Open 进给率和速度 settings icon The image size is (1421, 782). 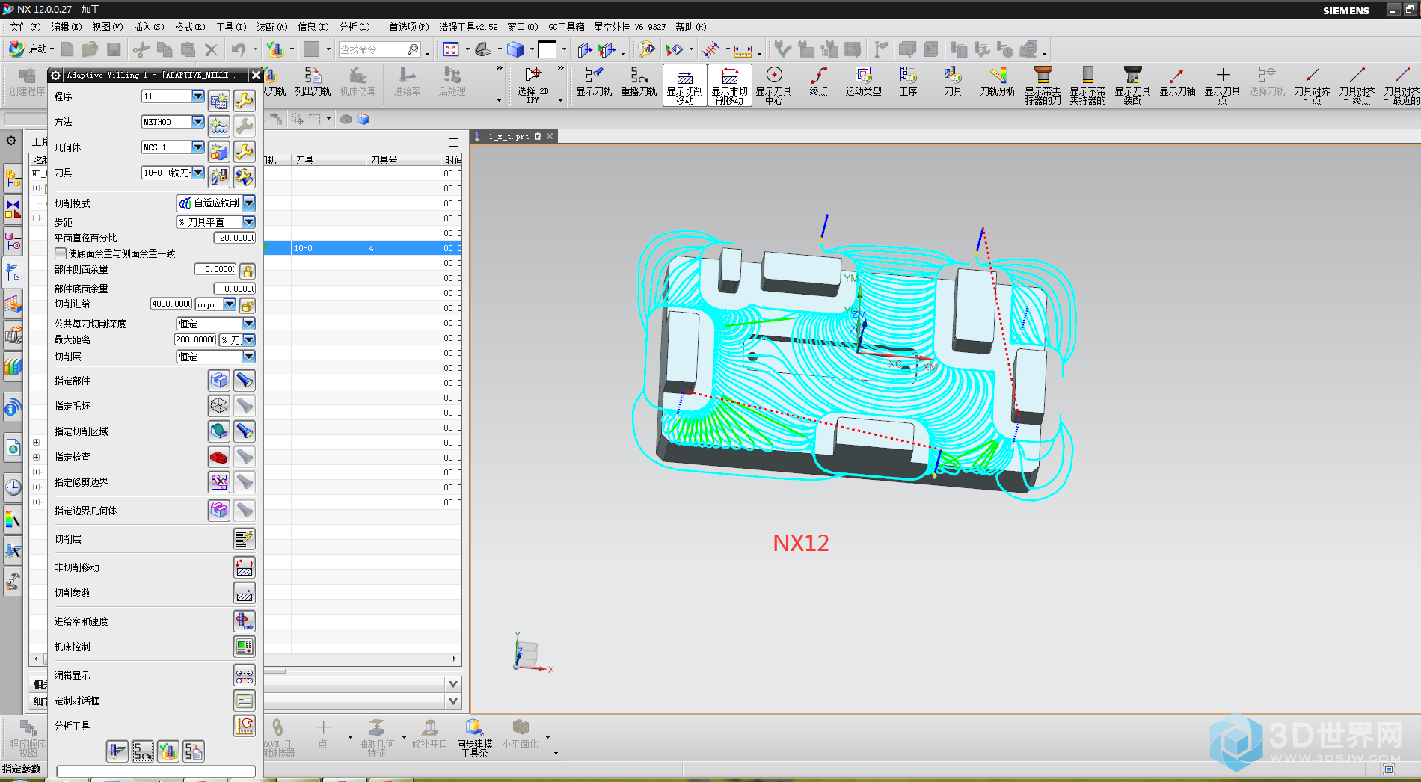(x=244, y=621)
